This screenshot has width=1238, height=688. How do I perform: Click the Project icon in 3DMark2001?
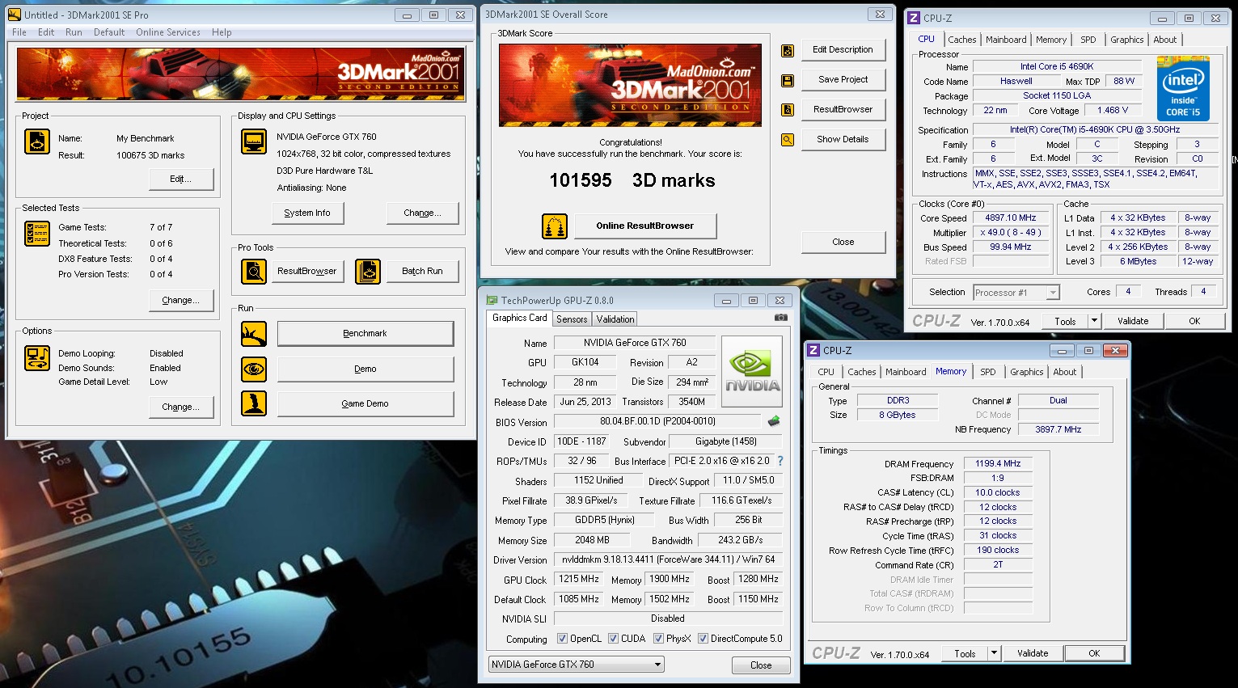click(37, 141)
